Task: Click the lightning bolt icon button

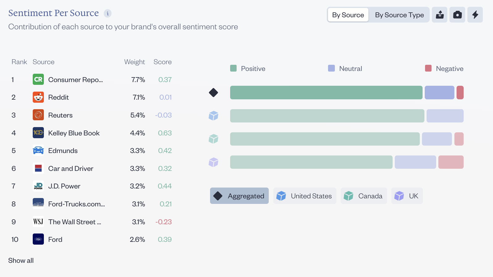Action: pos(475,15)
